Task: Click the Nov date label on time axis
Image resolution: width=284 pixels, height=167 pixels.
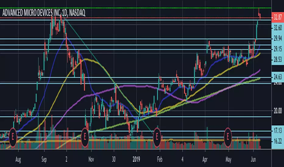Action: click(91, 160)
